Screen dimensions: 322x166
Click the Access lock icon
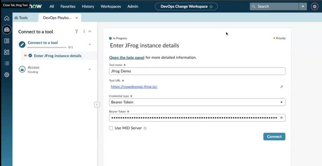click(22, 69)
